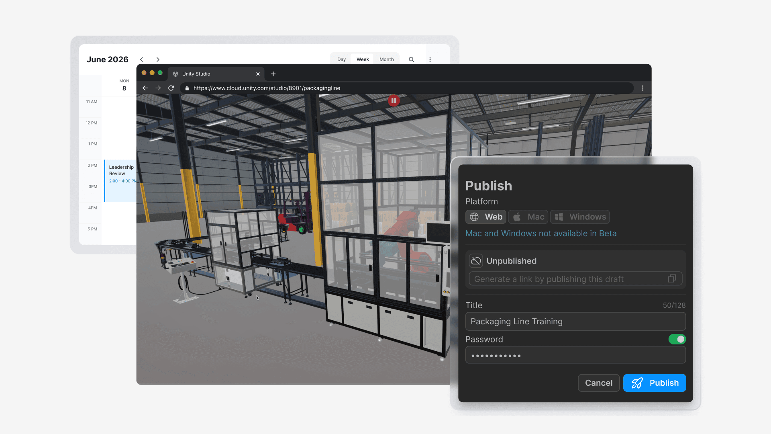Select the Web platform option
Screen dimensions: 771x434
[x=486, y=217]
